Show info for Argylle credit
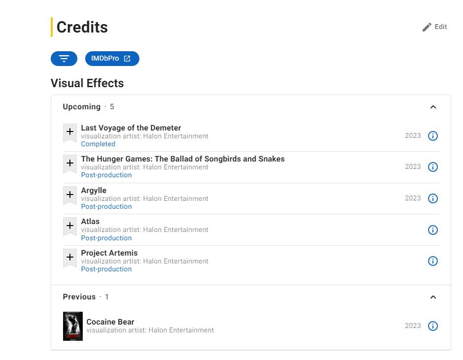 (x=433, y=198)
